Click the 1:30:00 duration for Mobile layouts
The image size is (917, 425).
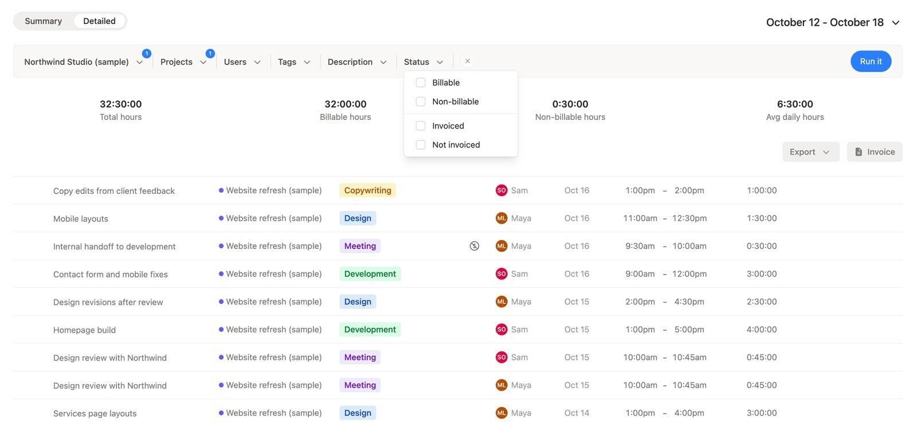[762, 218]
